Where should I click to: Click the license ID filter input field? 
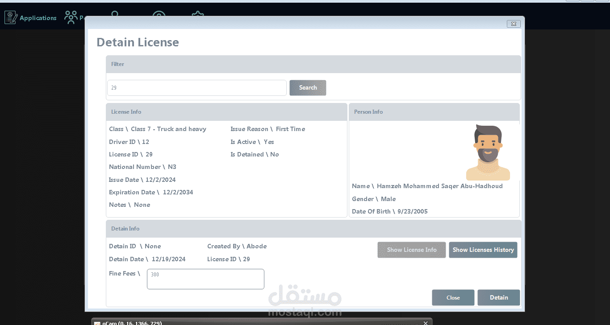click(197, 88)
